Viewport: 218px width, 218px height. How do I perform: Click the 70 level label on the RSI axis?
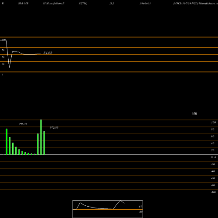point(3,50)
